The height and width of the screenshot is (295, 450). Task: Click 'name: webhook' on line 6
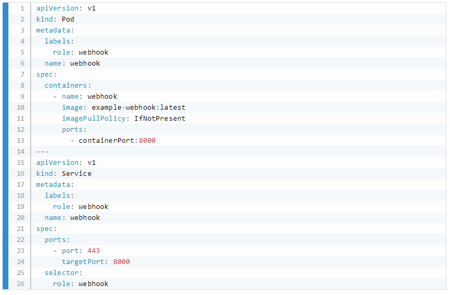tap(72, 63)
